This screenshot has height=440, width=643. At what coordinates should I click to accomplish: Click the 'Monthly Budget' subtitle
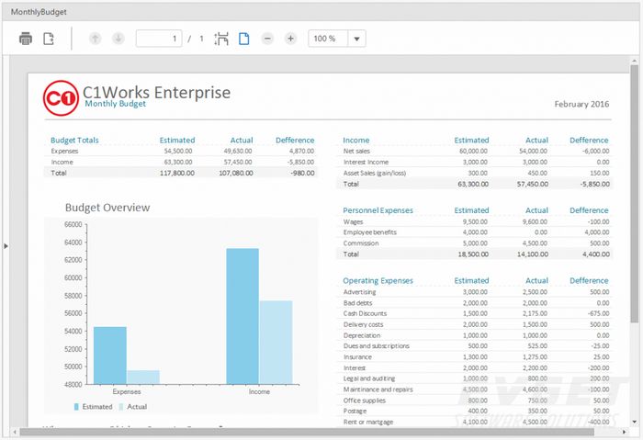tap(115, 104)
